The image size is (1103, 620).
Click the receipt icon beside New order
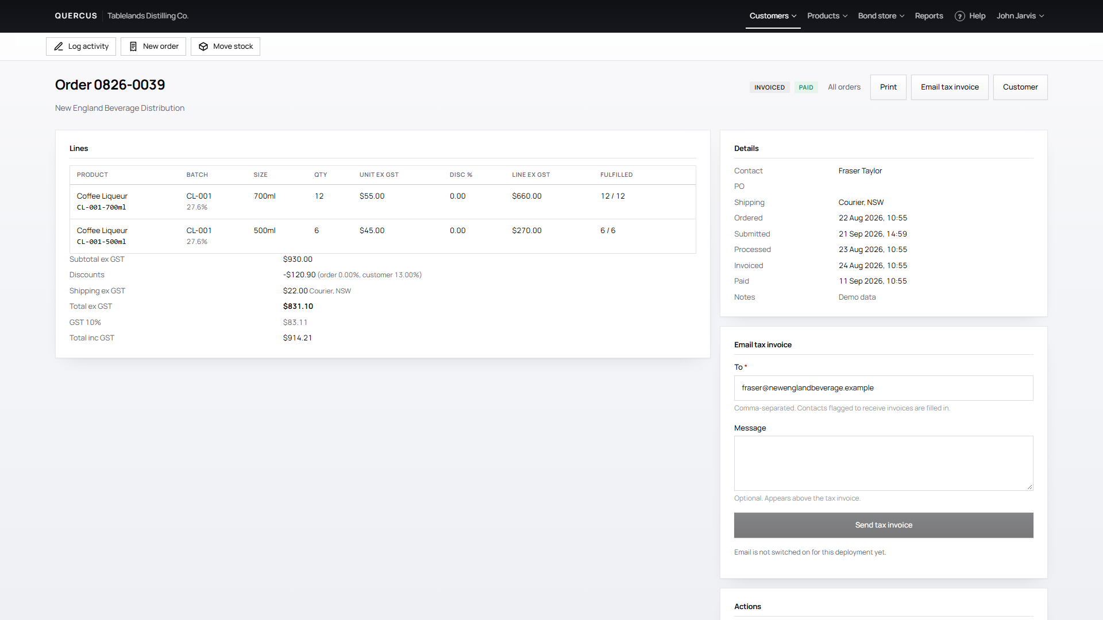[x=133, y=46]
